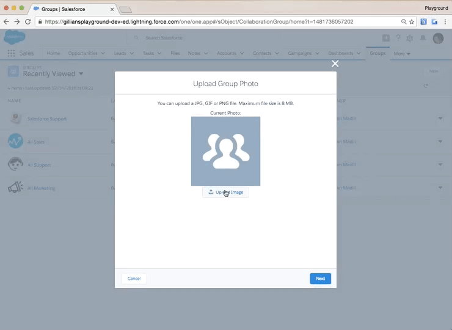Open the help question mark icon

398,38
